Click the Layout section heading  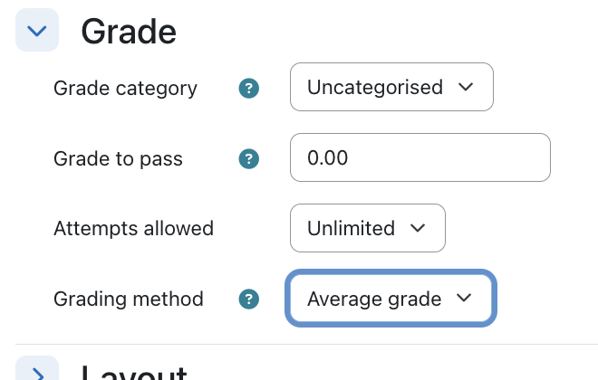click(134, 372)
